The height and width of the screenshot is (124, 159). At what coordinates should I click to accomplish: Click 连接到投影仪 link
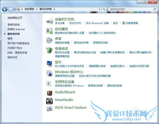pos(117,66)
